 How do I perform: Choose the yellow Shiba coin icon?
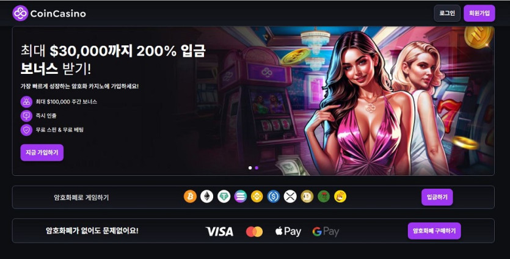(x=340, y=197)
